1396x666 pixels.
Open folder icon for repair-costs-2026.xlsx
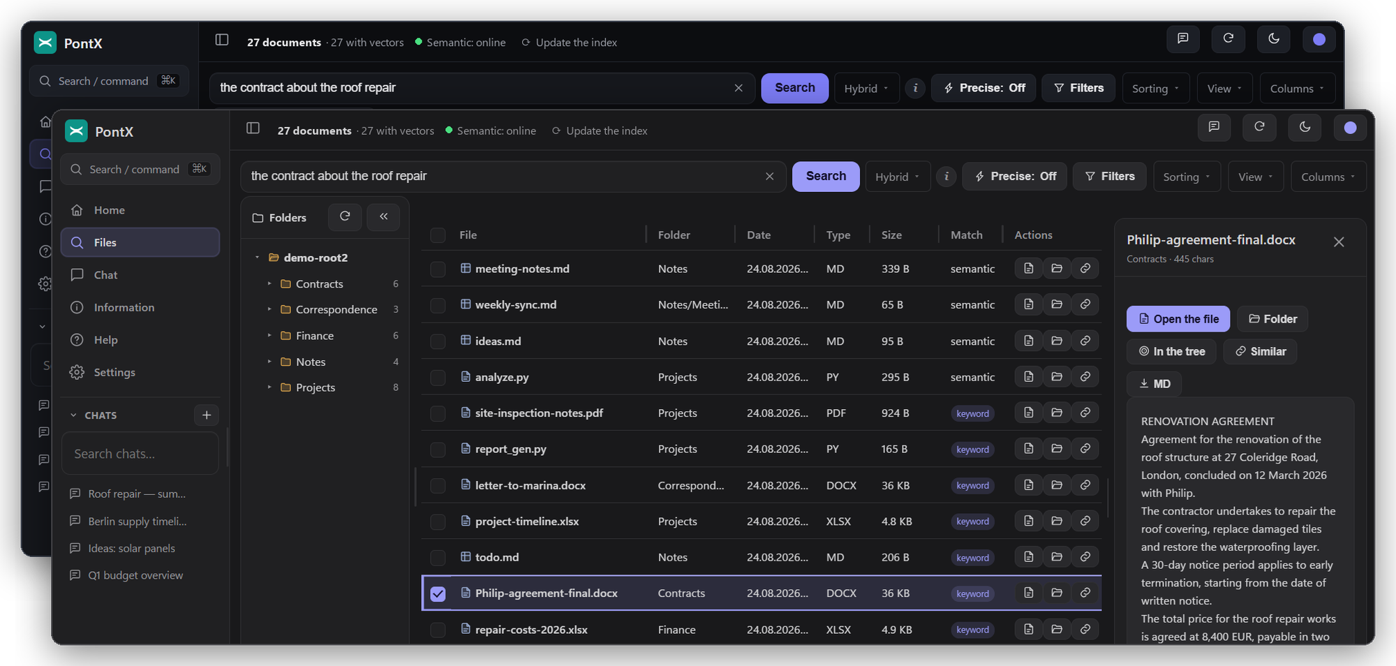coord(1057,629)
